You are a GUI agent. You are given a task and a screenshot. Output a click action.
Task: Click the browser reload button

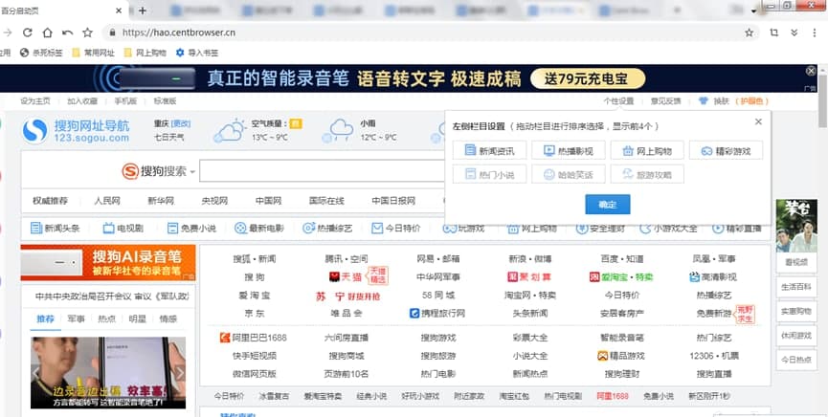28,33
